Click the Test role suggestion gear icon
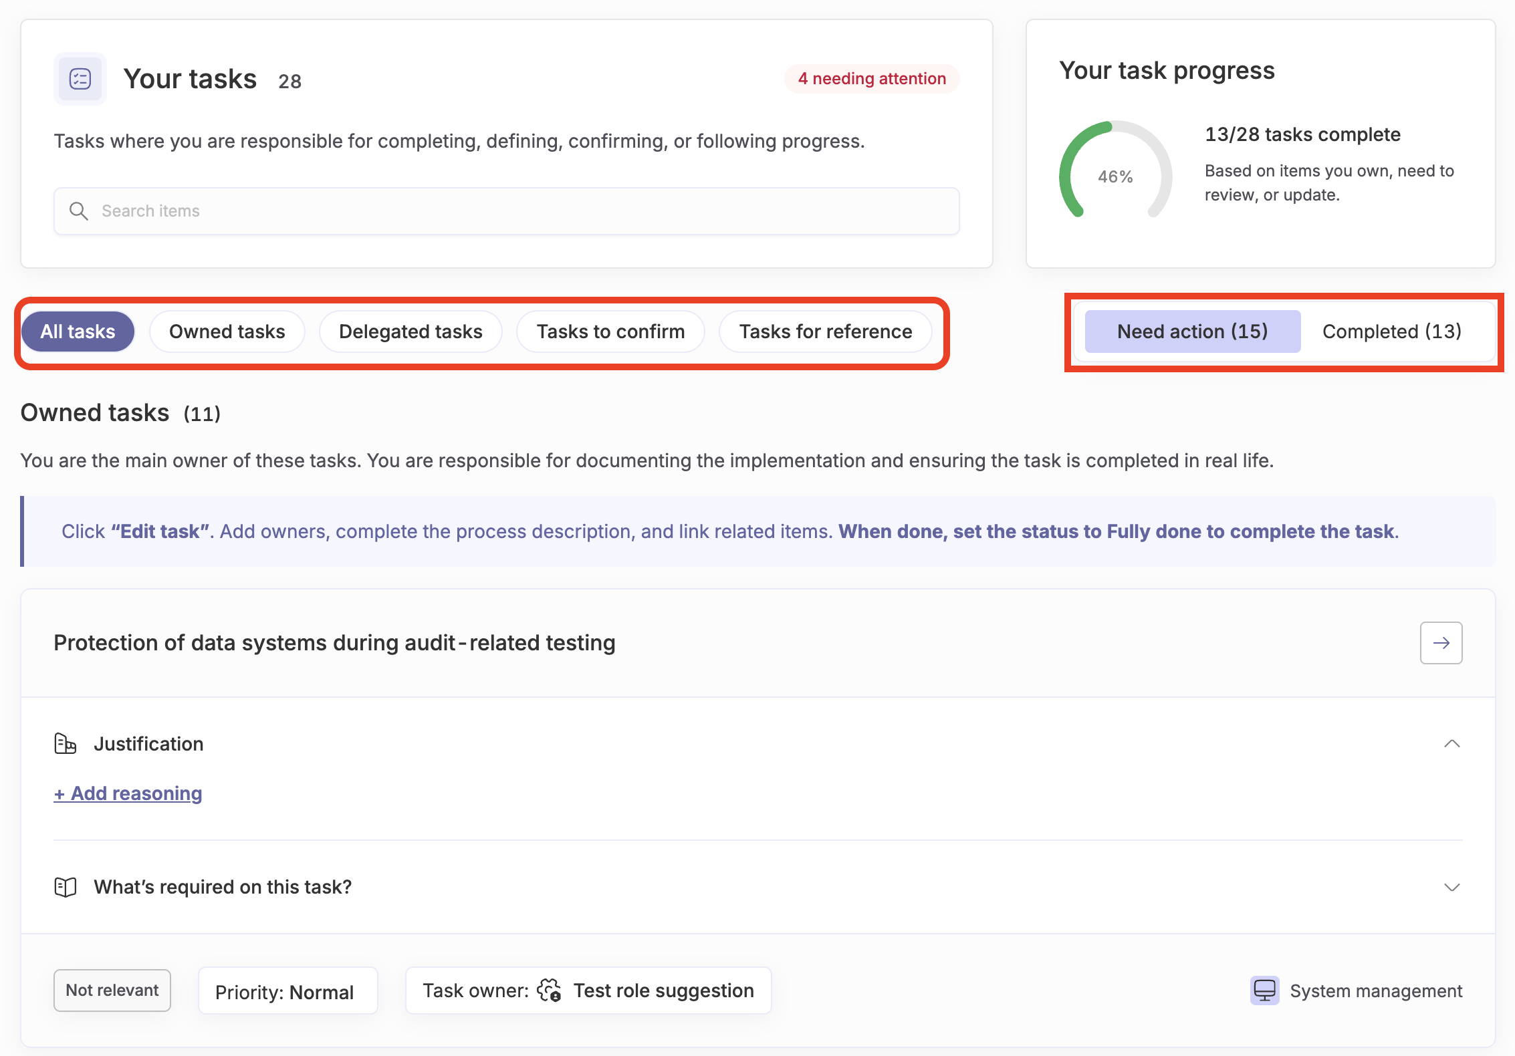The width and height of the screenshot is (1515, 1056). [x=550, y=991]
